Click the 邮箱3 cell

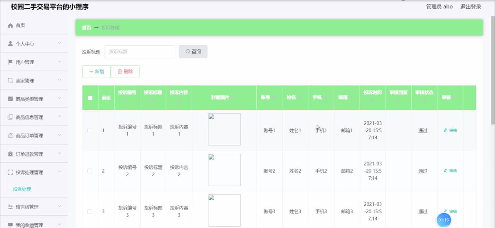coord(347,212)
